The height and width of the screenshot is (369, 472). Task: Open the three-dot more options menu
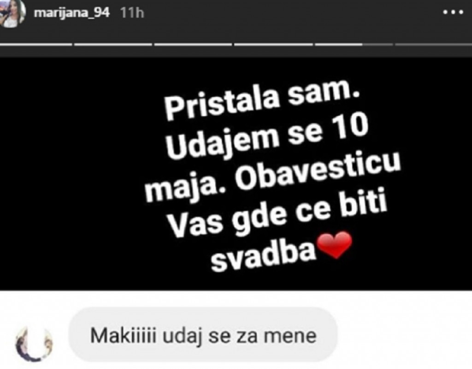point(453,12)
